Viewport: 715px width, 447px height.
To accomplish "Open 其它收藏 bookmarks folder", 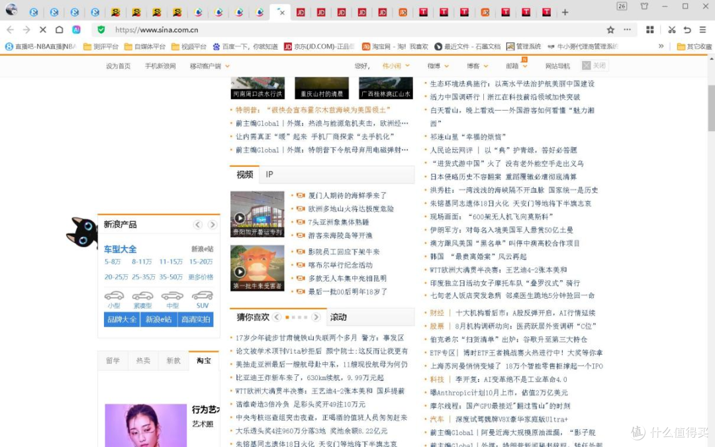I will [x=694, y=46].
